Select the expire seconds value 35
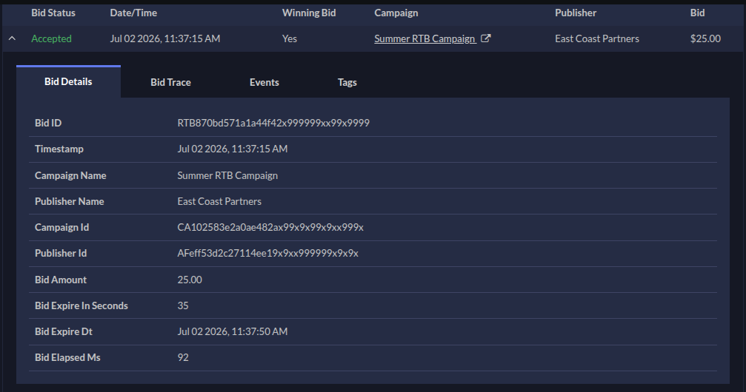746x392 pixels. coord(183,305)
